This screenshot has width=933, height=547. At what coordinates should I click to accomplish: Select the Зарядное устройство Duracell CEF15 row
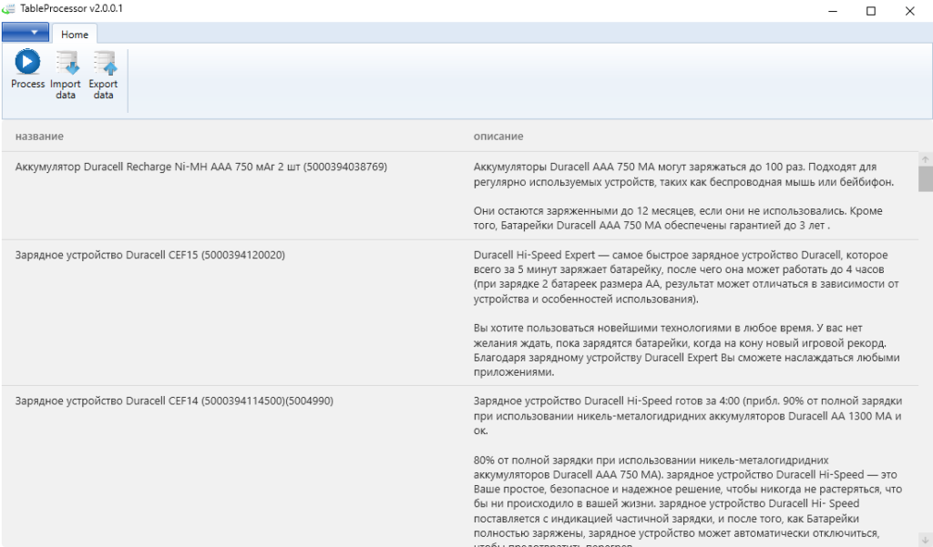(x=460, y=313)
